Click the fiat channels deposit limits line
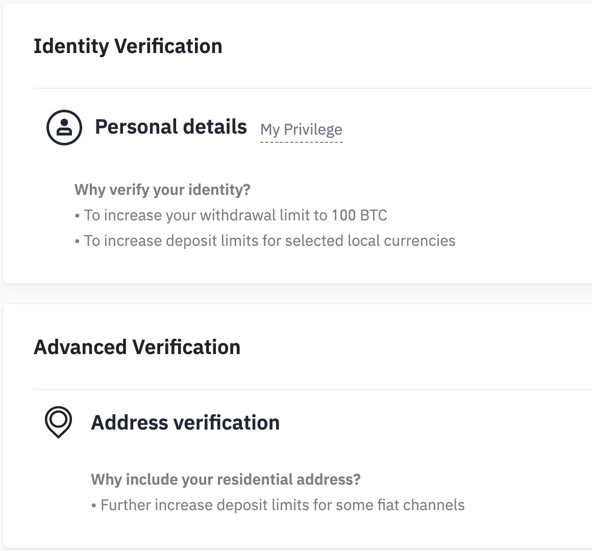Viewport: 592px width, 551px height. pyautogui.click(x=282, y=505)
